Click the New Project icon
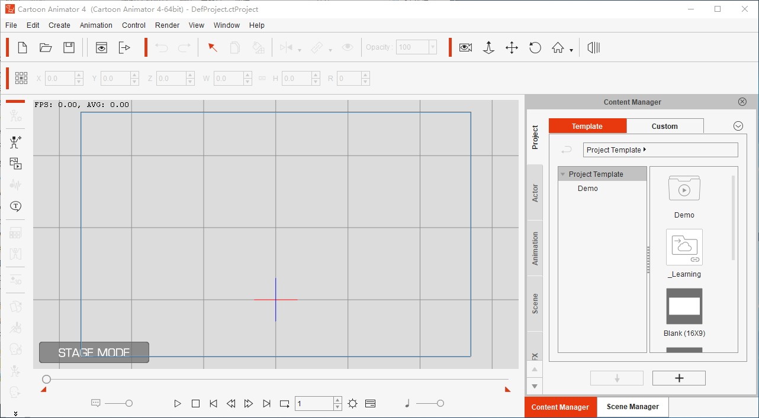 pos(22,48)
